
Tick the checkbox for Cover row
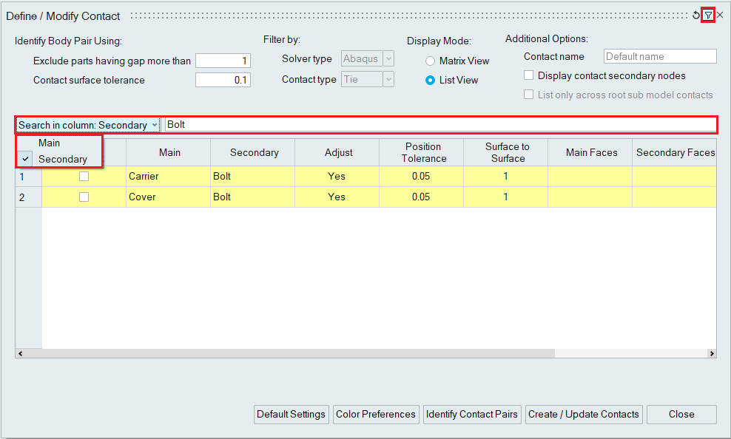[84, 197]
